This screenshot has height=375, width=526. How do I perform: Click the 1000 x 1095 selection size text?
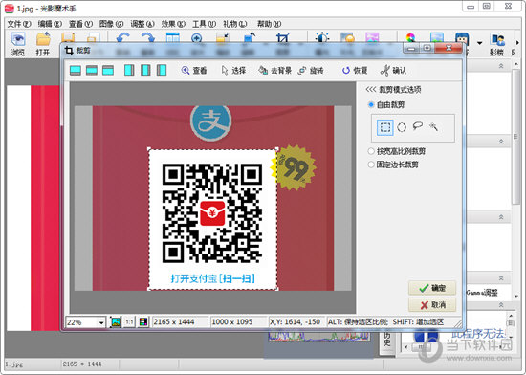point(231,322)
